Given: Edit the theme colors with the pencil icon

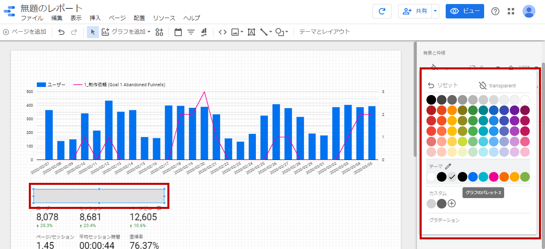Looking at the screenshot, I should point(448,166).
